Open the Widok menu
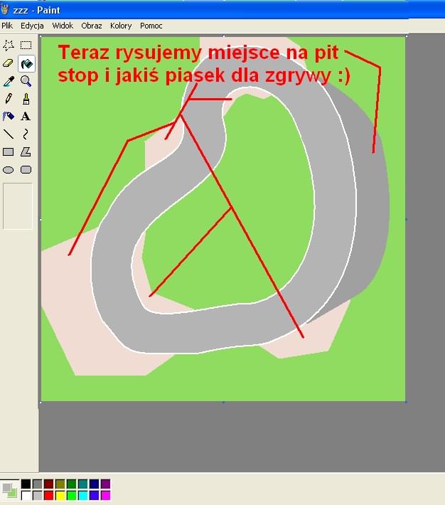The height and width of the screenshot is (505, 445). (x=63, y=26)
